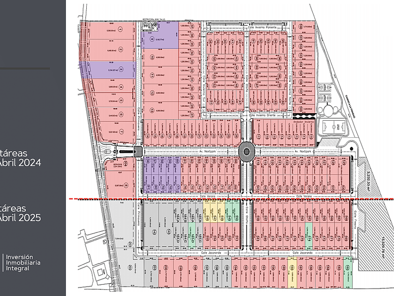
Task: Click the circled number of lot 142
Action: 154,232
